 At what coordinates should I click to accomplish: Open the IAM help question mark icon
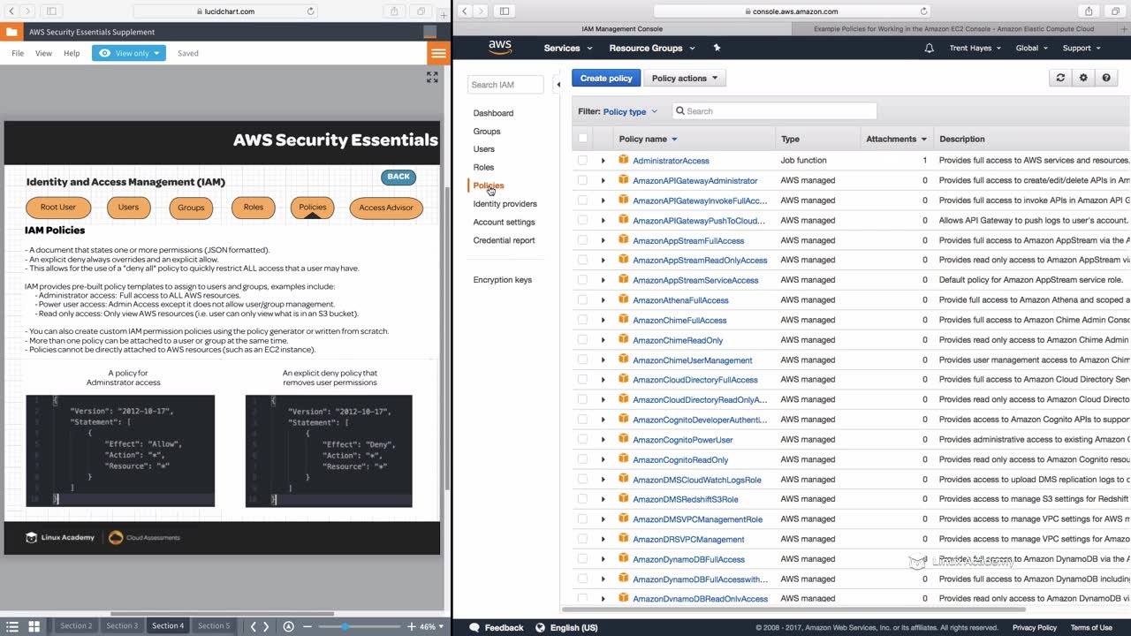1106,78
